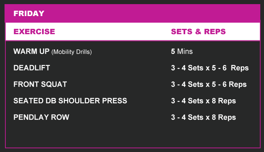Image resolution: width=264 pixels, height=152 pixels.
Task: Select the Deadlift sets and reps text
Action: pyautogui.click(x=210, y=68)
